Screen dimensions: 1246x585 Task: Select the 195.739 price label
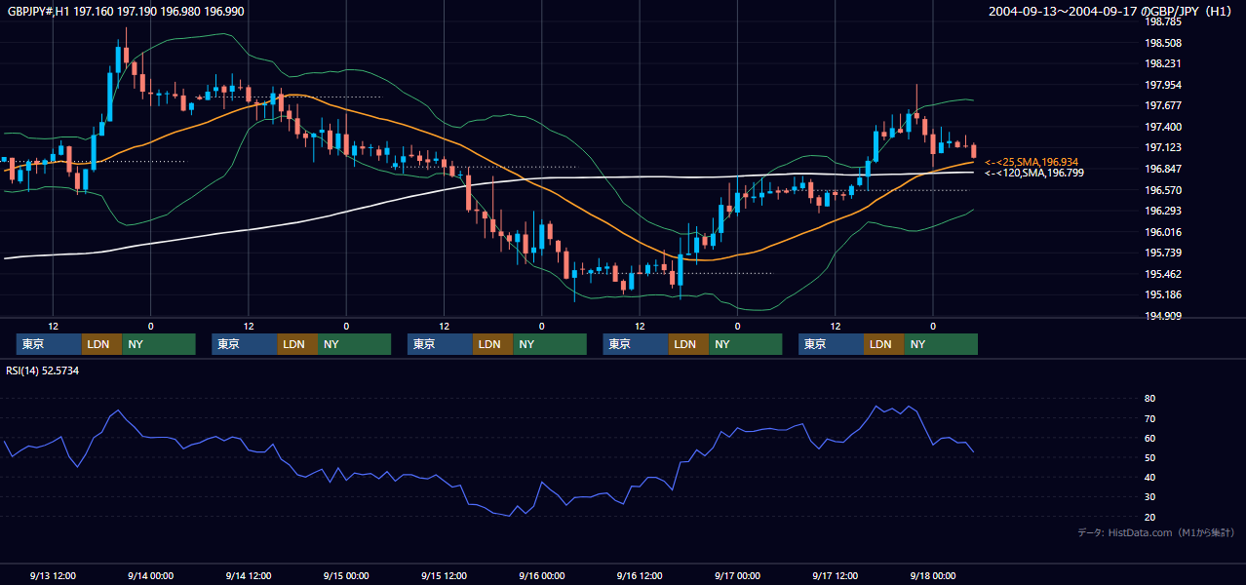point(1163,253)
